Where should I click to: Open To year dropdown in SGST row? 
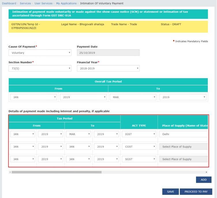106,159
